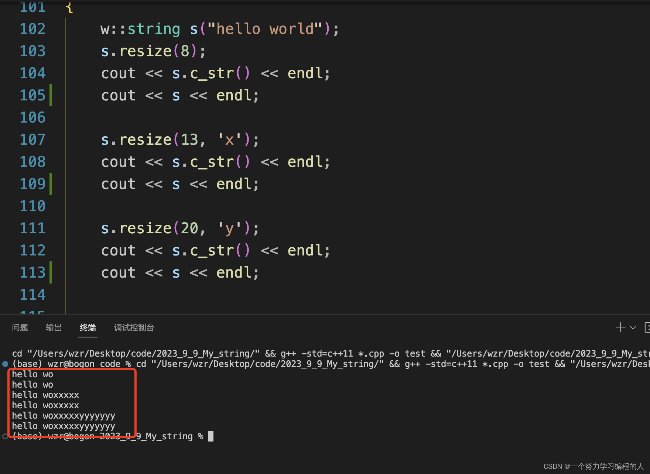Click line number 103 in the gutter
The width and height of the screenshot is (650, 474).
point(32,51)
